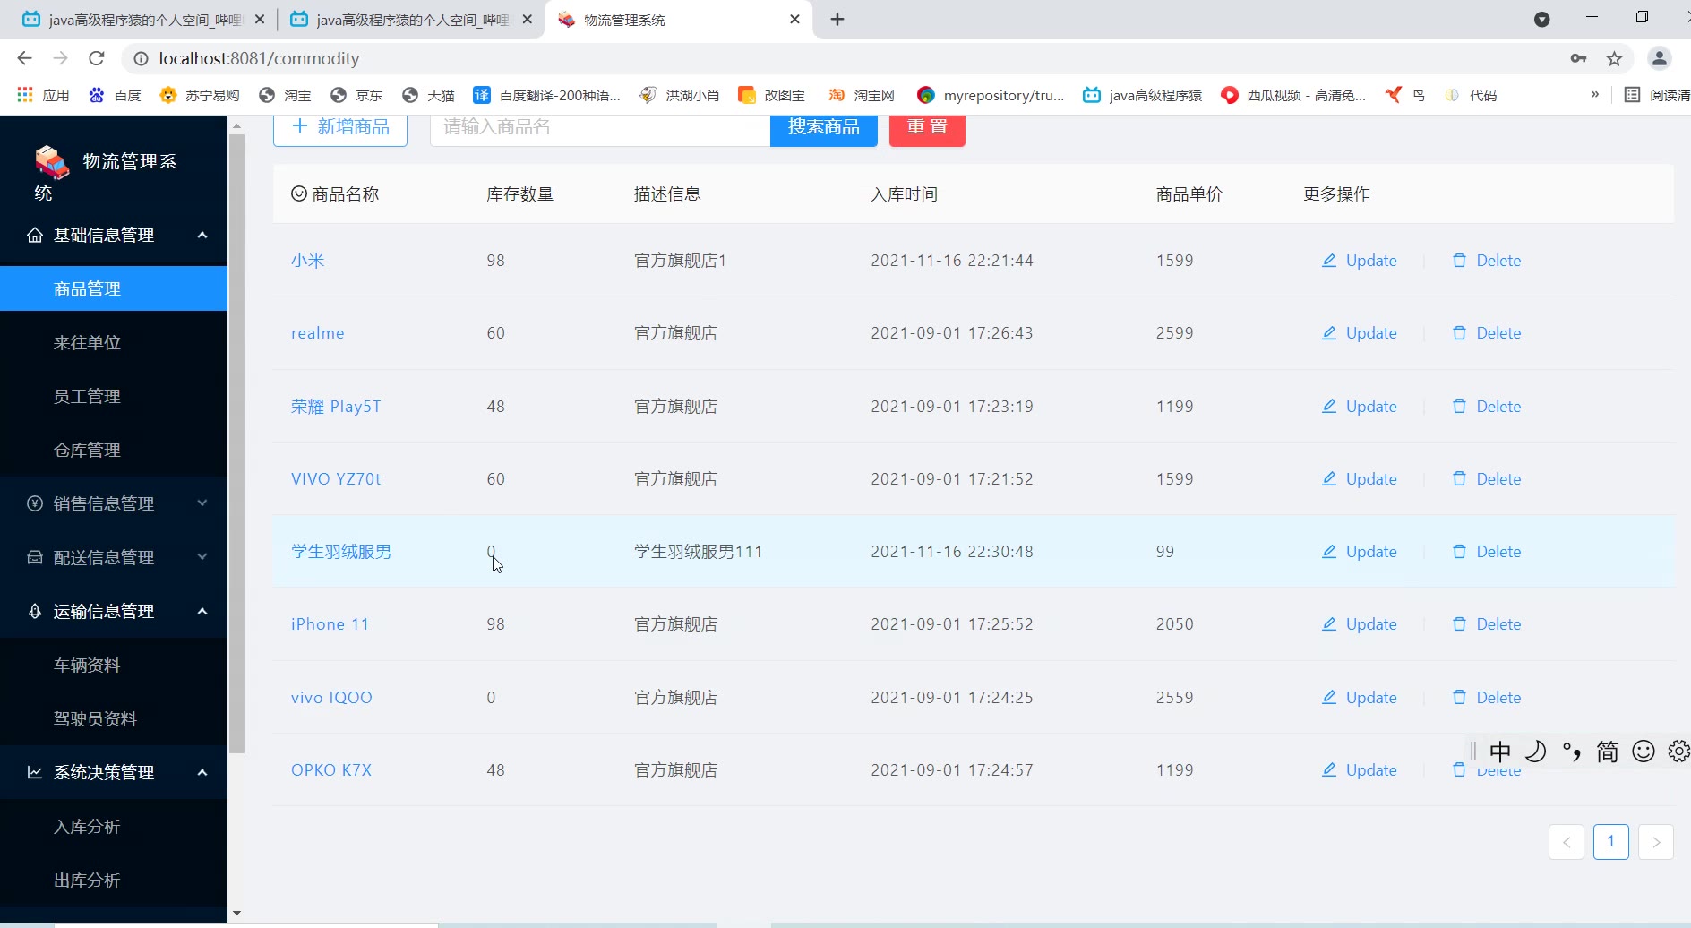Image resolution: width=1691 pixels, height=928 pixels.
Task: Open 员工管理 in the sidebar
Action: click(x=114, y=396)
